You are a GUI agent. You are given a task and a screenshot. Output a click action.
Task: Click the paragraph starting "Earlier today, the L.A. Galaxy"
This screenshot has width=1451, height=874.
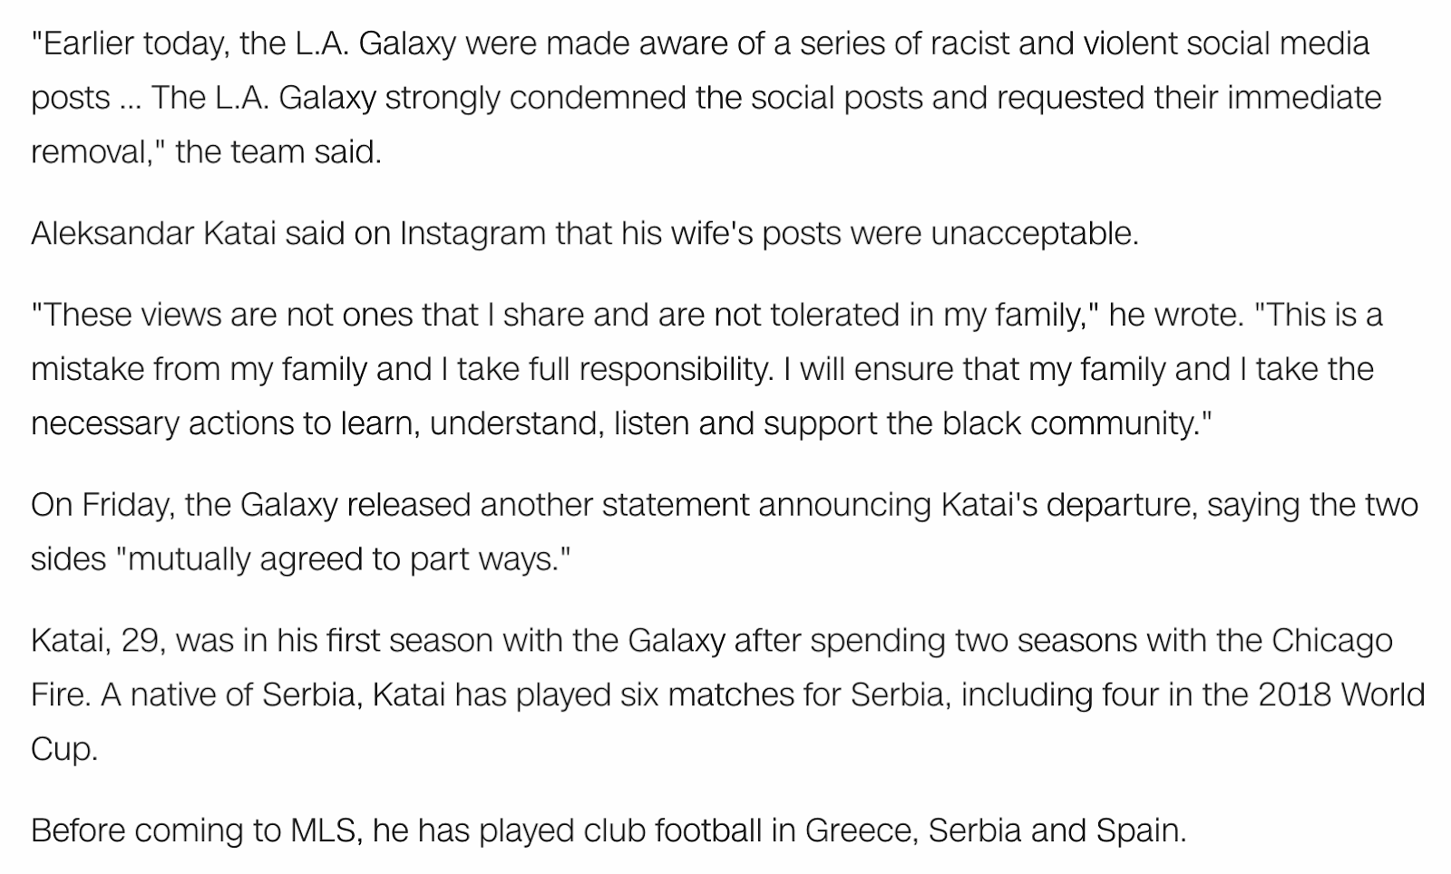point(706,97)
